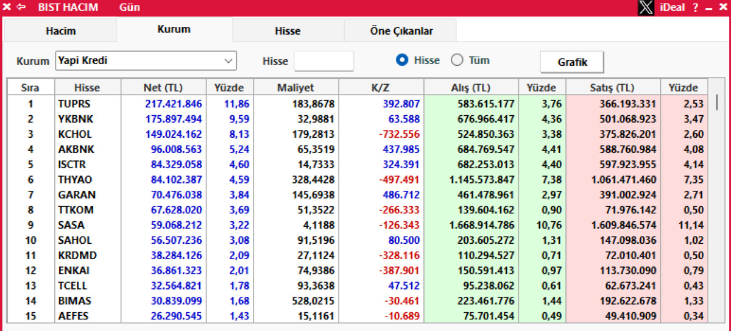Click Satış percentage 11,14

690,225
